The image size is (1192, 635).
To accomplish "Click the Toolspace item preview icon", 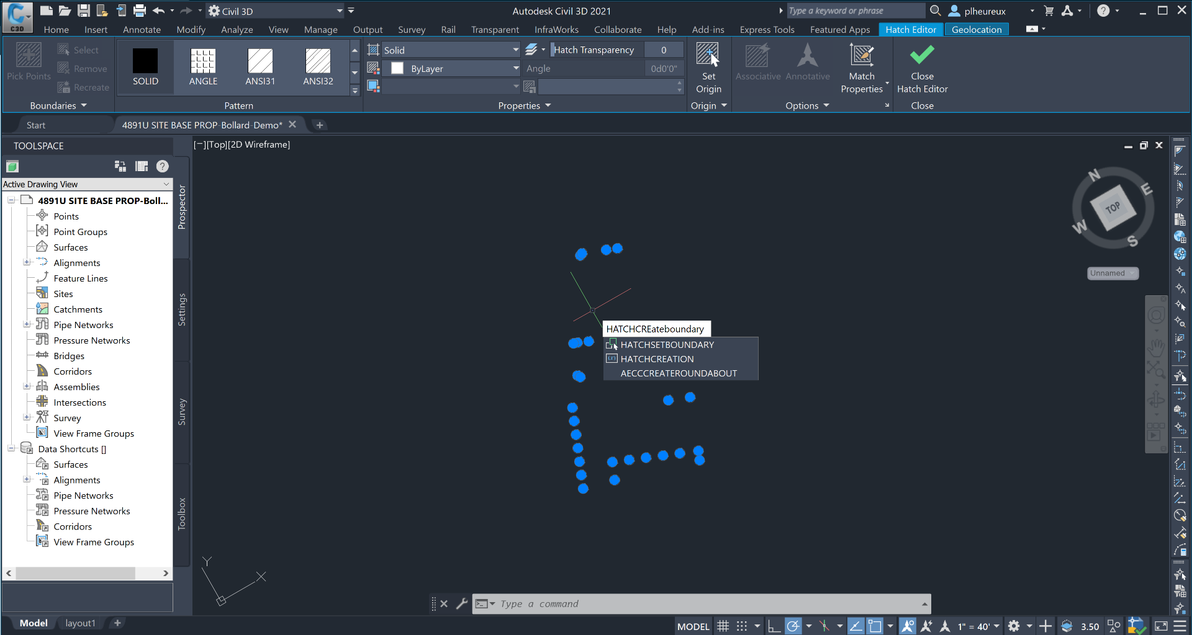I will tap(120, 166).
